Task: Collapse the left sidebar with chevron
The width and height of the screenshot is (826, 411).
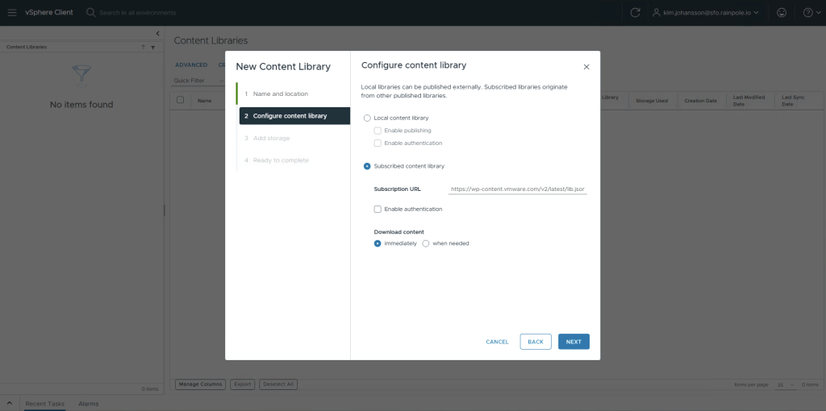Action: tap(157, 33)
